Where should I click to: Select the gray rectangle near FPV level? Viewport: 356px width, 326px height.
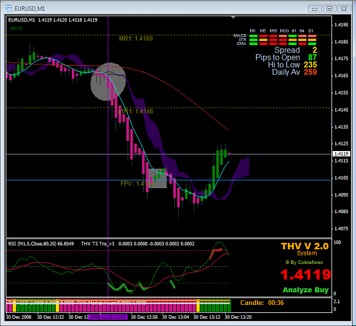[x=158, y=178]
